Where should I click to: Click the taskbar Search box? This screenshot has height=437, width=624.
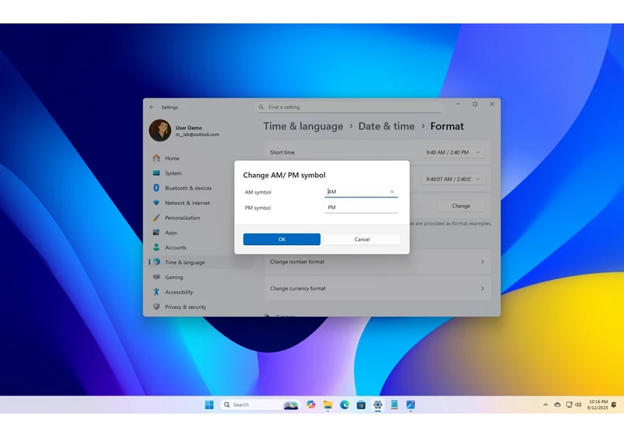[x=260, y=405]
